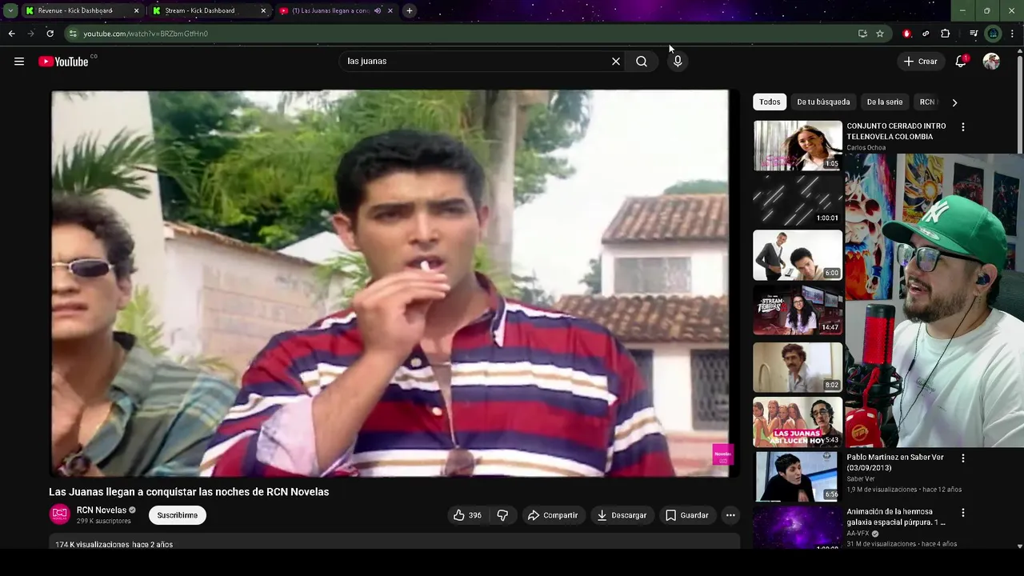Close the Stream - Kick Dashboard tab

pyautogui.click(x=263, y=10)
